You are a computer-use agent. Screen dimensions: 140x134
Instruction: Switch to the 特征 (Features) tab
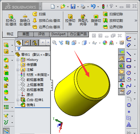pos(10,34)
